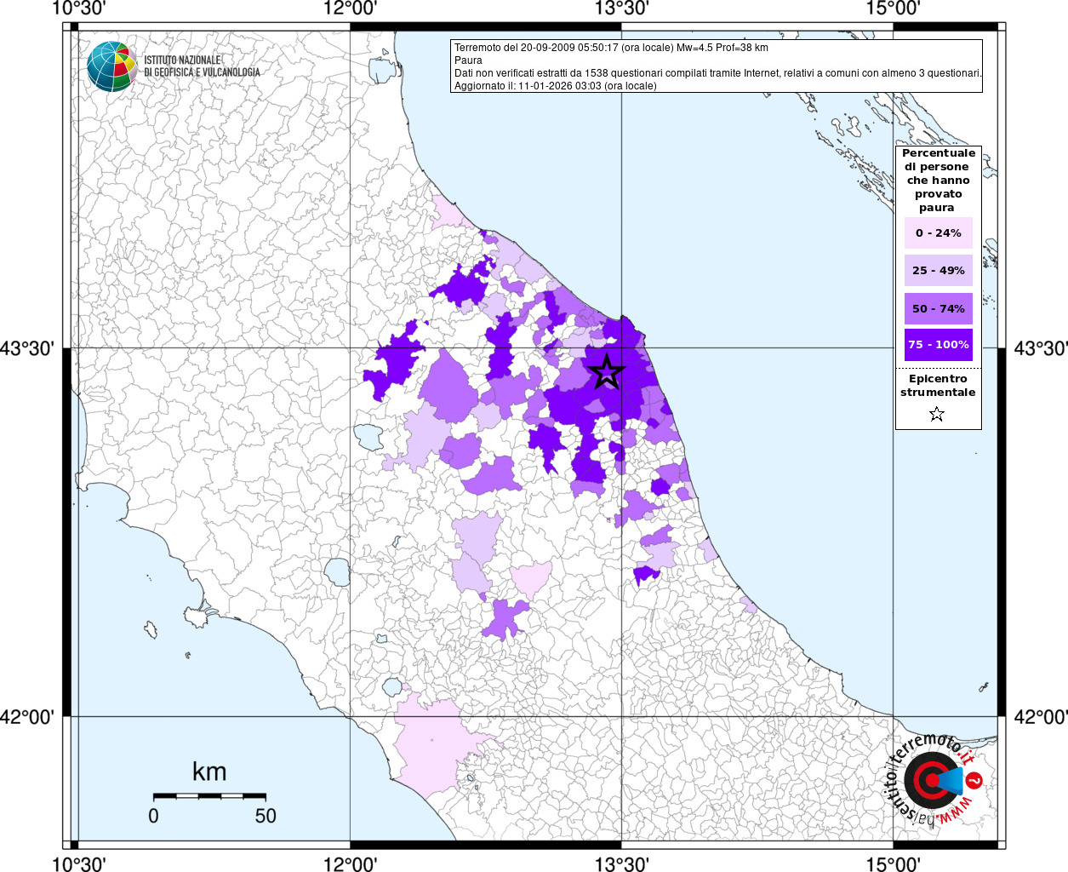Click the left 42°00' latitude label
This screenshot has width=1068, height=872.
[x=27, y=717]
